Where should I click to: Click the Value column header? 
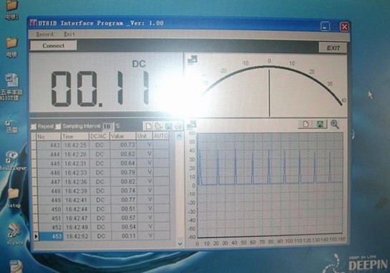pos(123,136)
